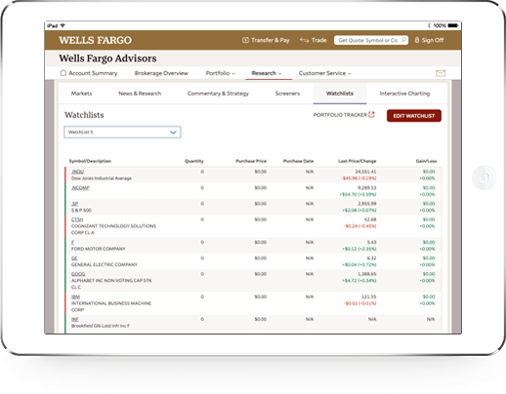Image resolution: width=506 pixels, height=394 pixels.
Task: Switch to the News & Research tab
Action: tap(140, 94)
